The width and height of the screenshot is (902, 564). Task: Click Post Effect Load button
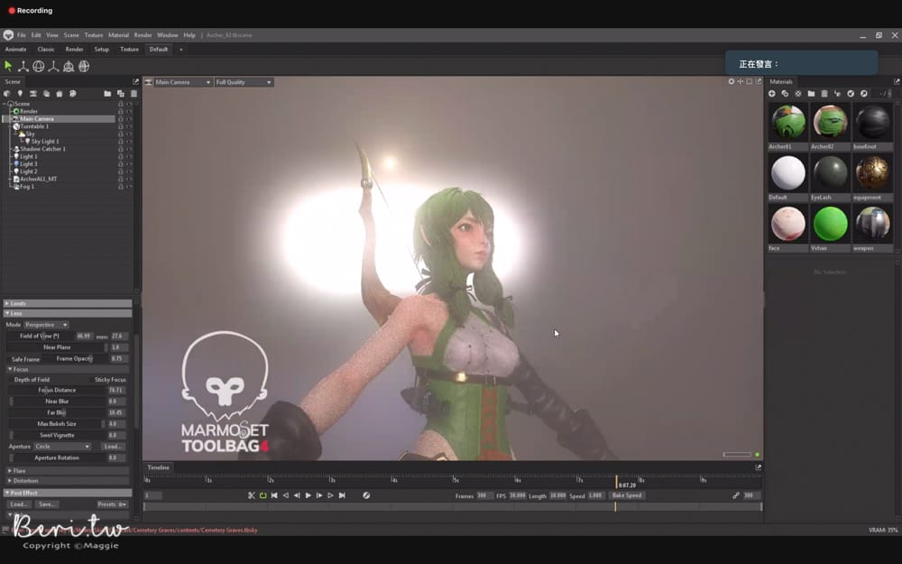[x=19, y=504]
